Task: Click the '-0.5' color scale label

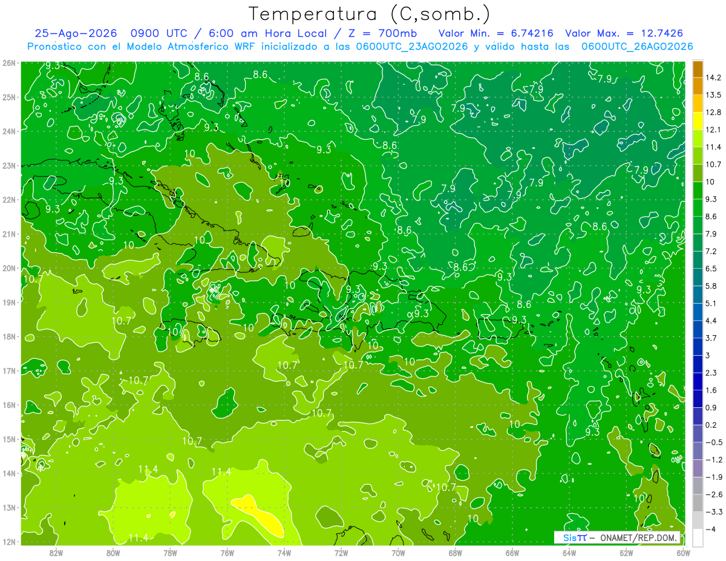Action: click(x=713, y=442)
